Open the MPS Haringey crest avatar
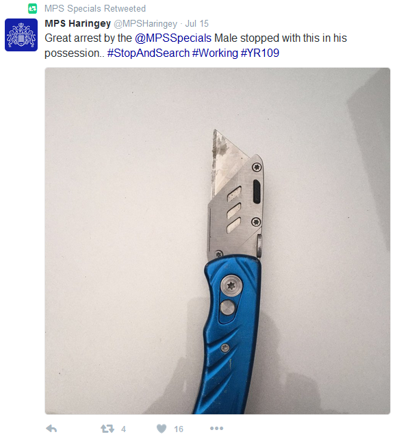The width and height of the screenshot is (397, 441). tap(21, 35)
